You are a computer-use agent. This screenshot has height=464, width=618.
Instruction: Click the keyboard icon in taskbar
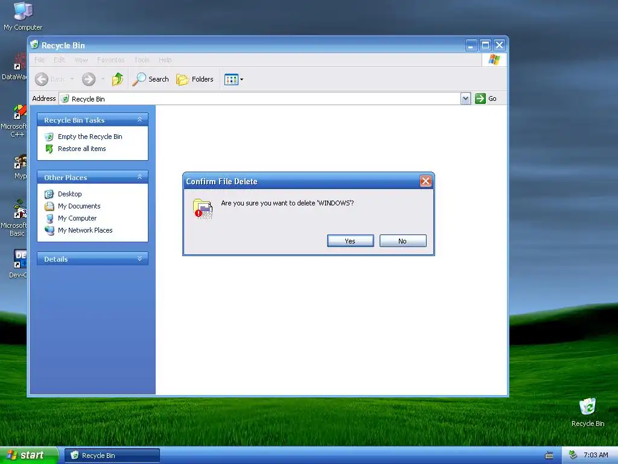click(x=549, y=456)
